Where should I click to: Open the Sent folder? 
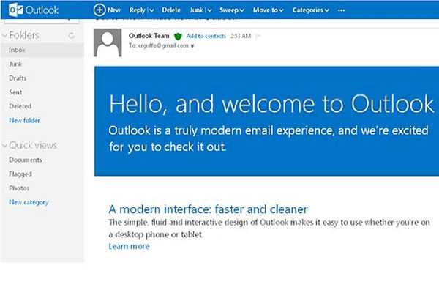(x=15, y=92)
